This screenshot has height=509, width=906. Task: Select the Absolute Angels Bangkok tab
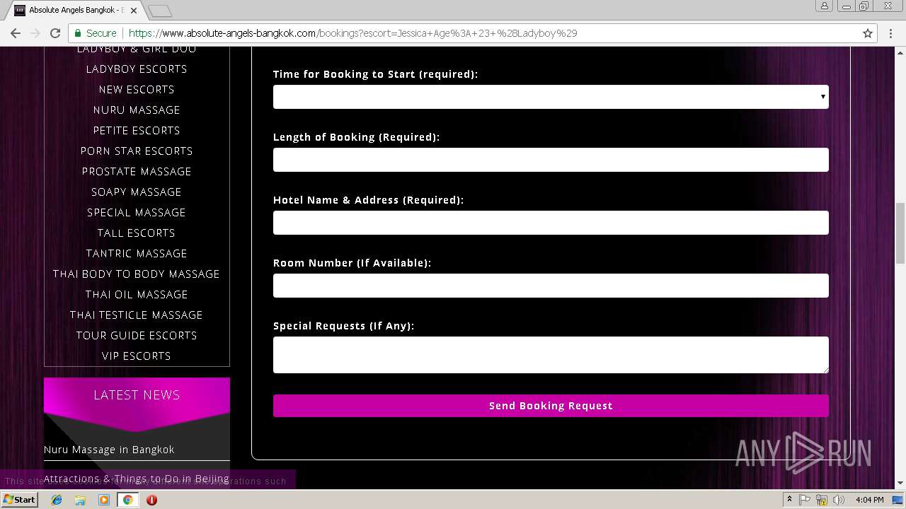tap(76, 11)
